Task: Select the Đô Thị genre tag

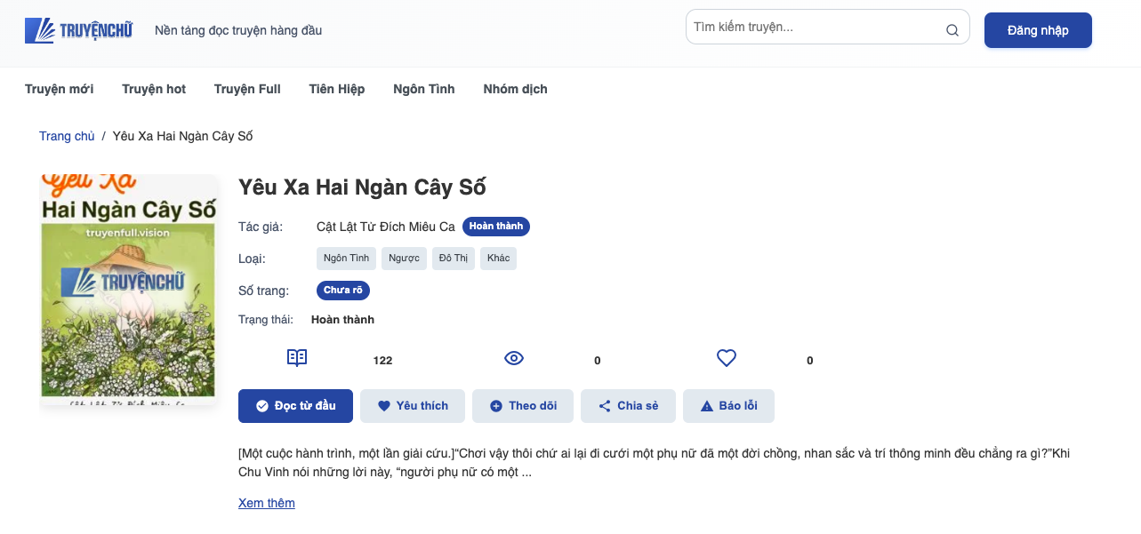Action: click(453, 258)
